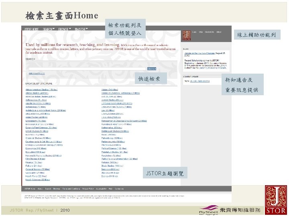
Task: Browse the Slavic Studies discipline
Action: (x=112, y=166)
